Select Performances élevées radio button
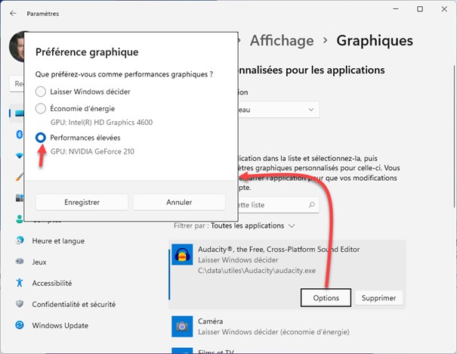The image size is (457, 354). point(41,138)
